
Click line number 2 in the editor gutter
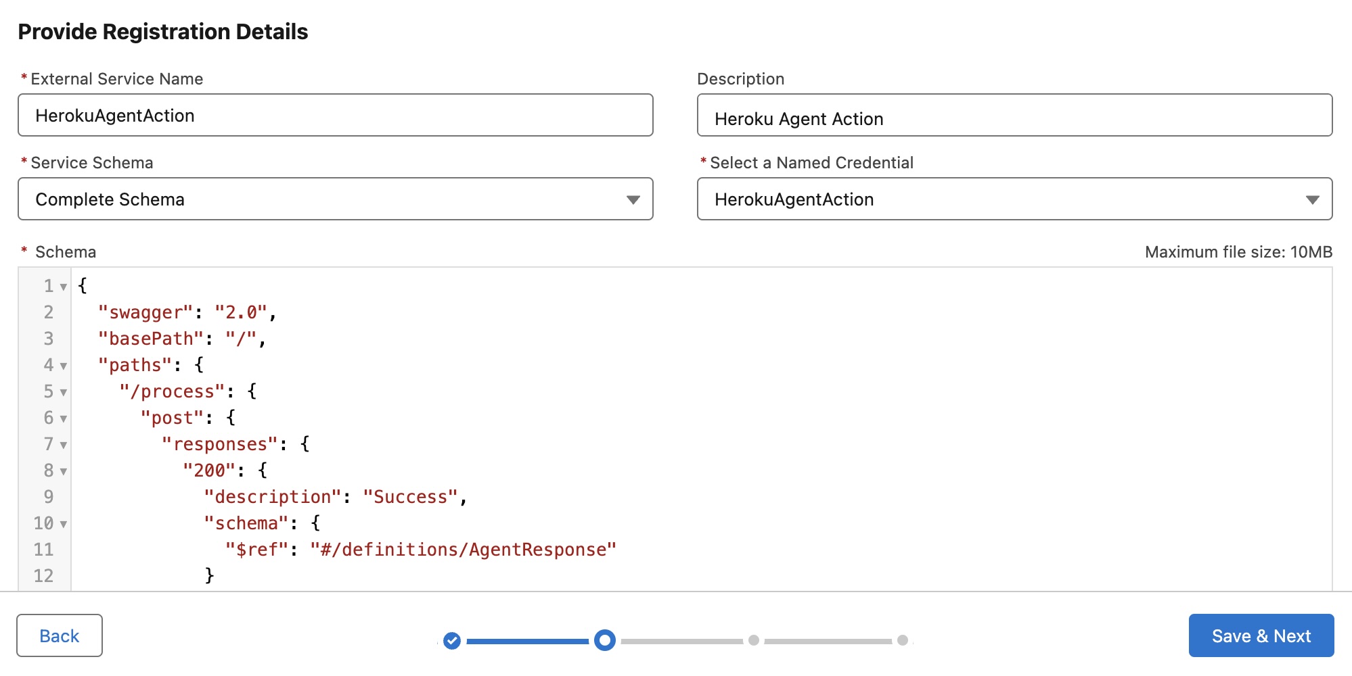[49, 312]
